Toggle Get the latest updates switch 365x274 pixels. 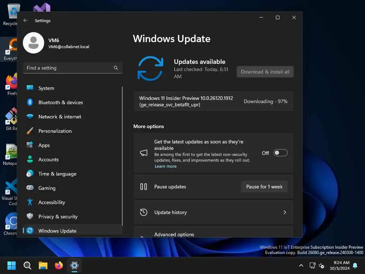click(280, 153)
